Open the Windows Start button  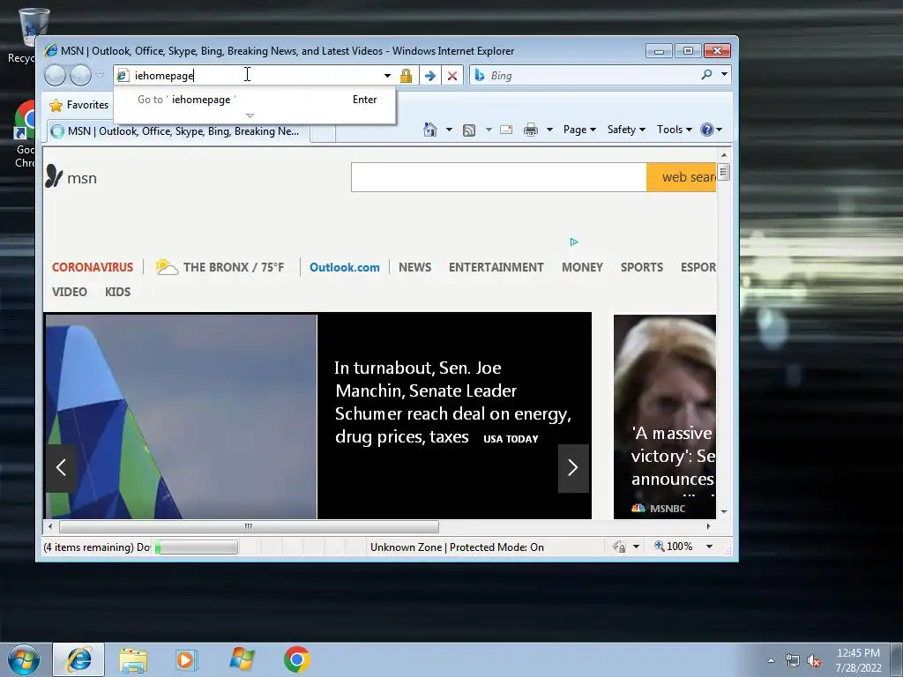click(24, 659)
